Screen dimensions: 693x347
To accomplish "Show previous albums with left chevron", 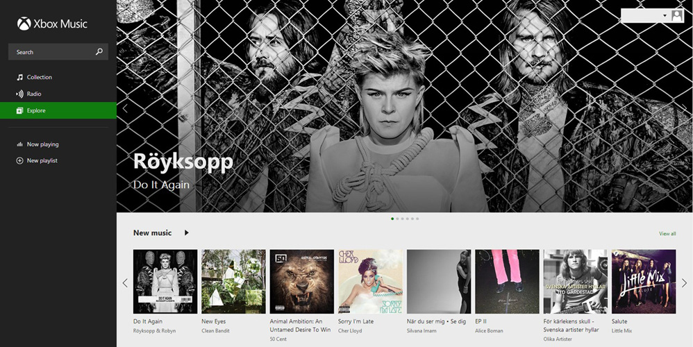I will pyautogui.click(x=125, y=283).
